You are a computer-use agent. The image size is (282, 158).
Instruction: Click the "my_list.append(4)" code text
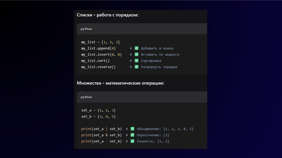pos(98,48)
